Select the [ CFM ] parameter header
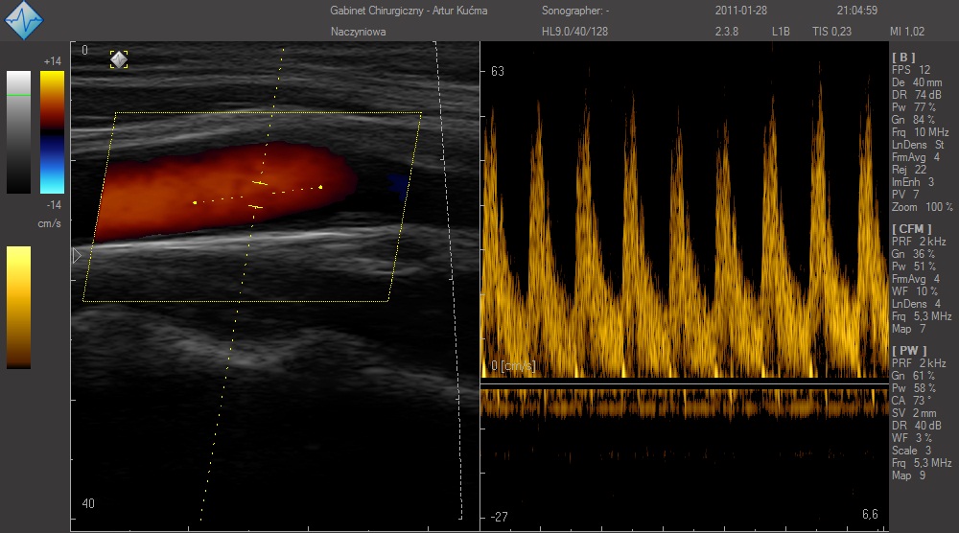Image resolution: width=959 pixels, height=533 pixels. point(911,228)
